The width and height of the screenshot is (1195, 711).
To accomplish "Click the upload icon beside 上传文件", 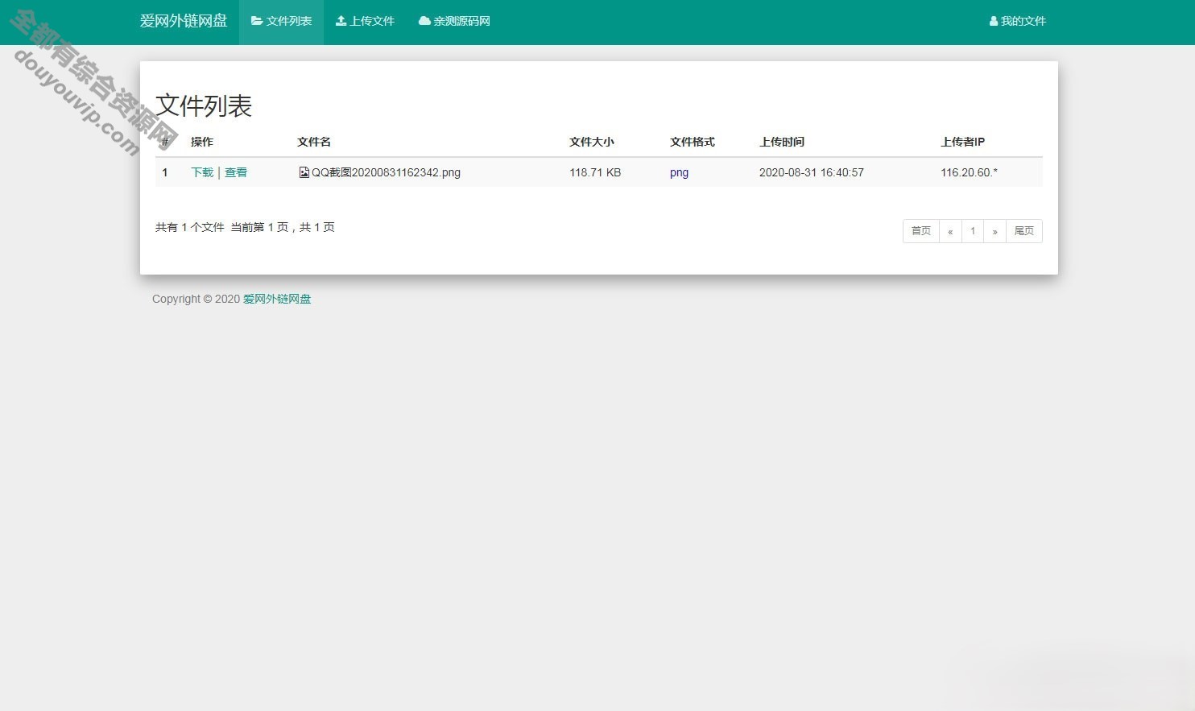I will 341,21.
